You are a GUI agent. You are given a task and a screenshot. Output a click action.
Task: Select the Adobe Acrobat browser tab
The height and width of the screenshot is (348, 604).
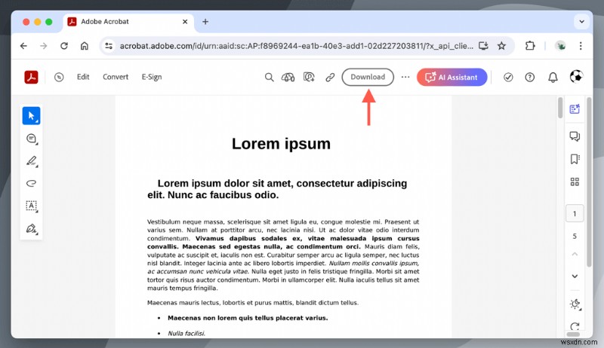(128, 22)
